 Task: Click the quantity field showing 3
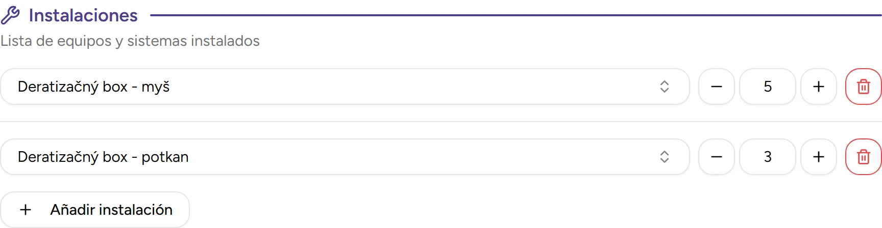[x=767, y=157]
